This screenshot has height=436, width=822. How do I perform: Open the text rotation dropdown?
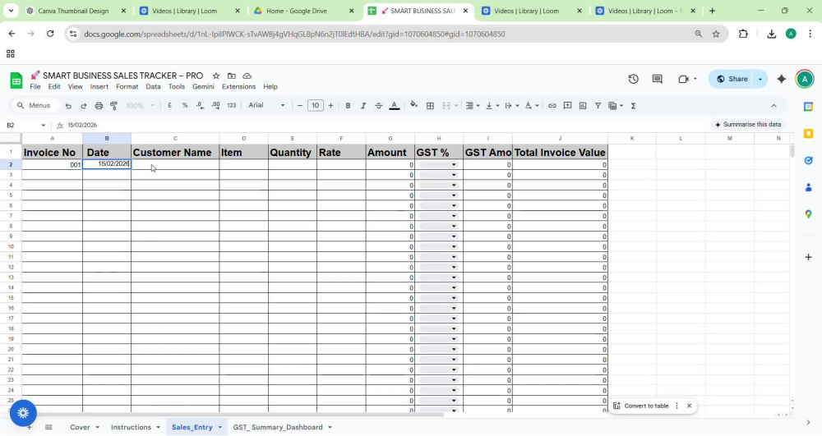pyautogui.click(x=532, y=106)
